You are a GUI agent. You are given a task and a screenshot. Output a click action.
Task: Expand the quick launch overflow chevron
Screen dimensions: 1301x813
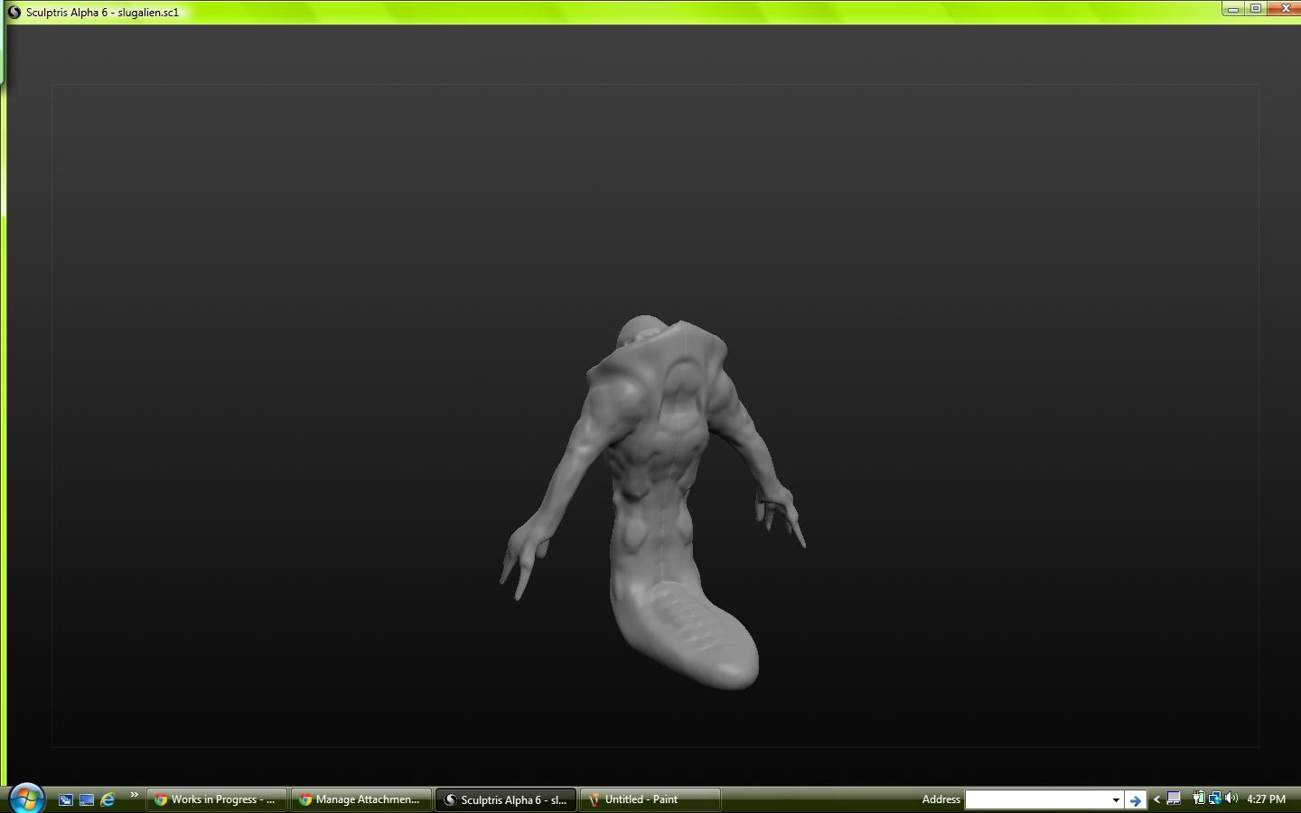click(x=134, y=795)
